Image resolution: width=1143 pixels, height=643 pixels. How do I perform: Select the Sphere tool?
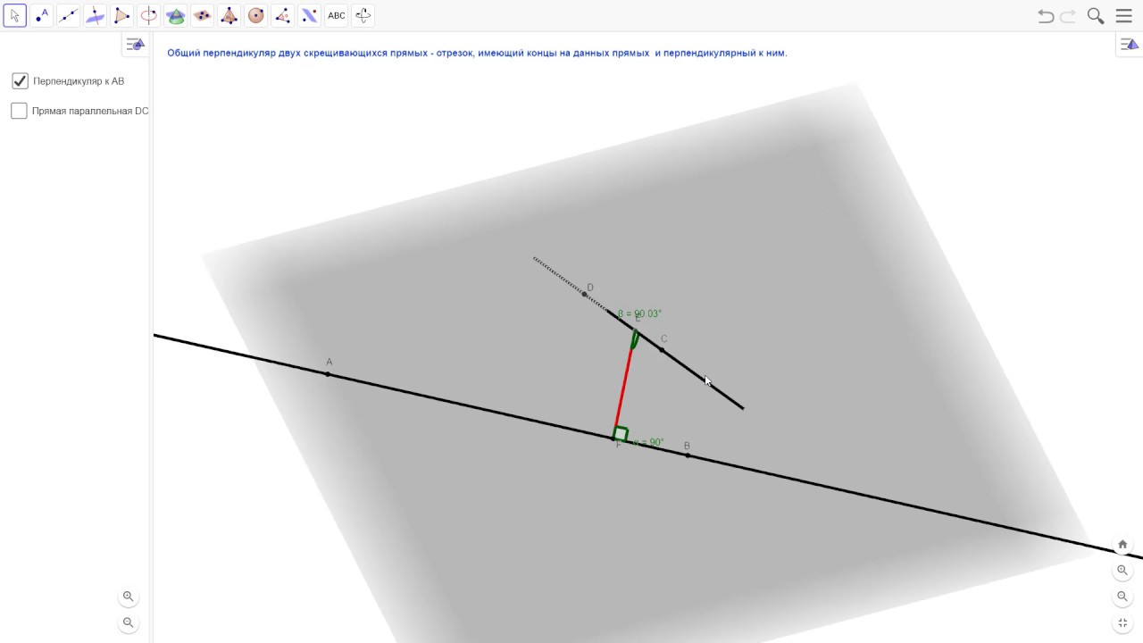click(256, 15)
